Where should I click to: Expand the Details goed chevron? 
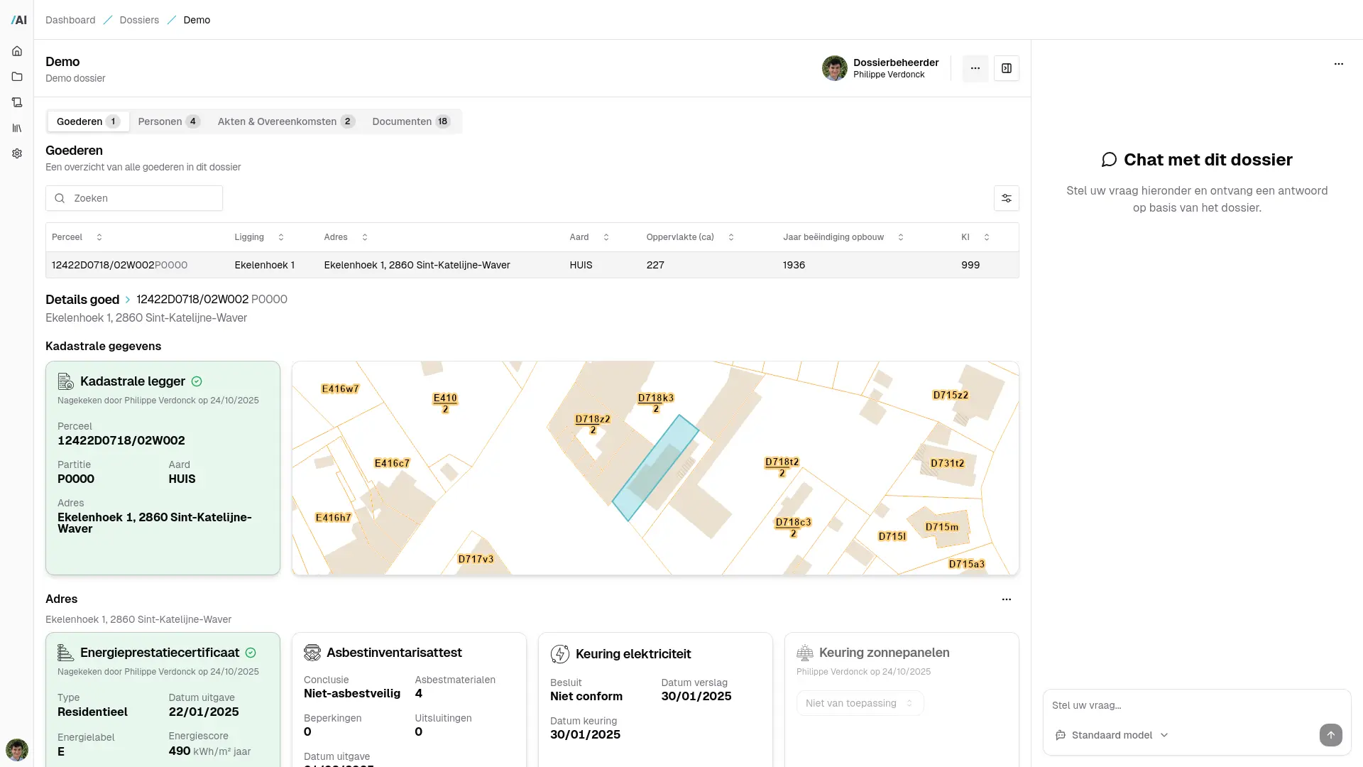coord(128,300)
